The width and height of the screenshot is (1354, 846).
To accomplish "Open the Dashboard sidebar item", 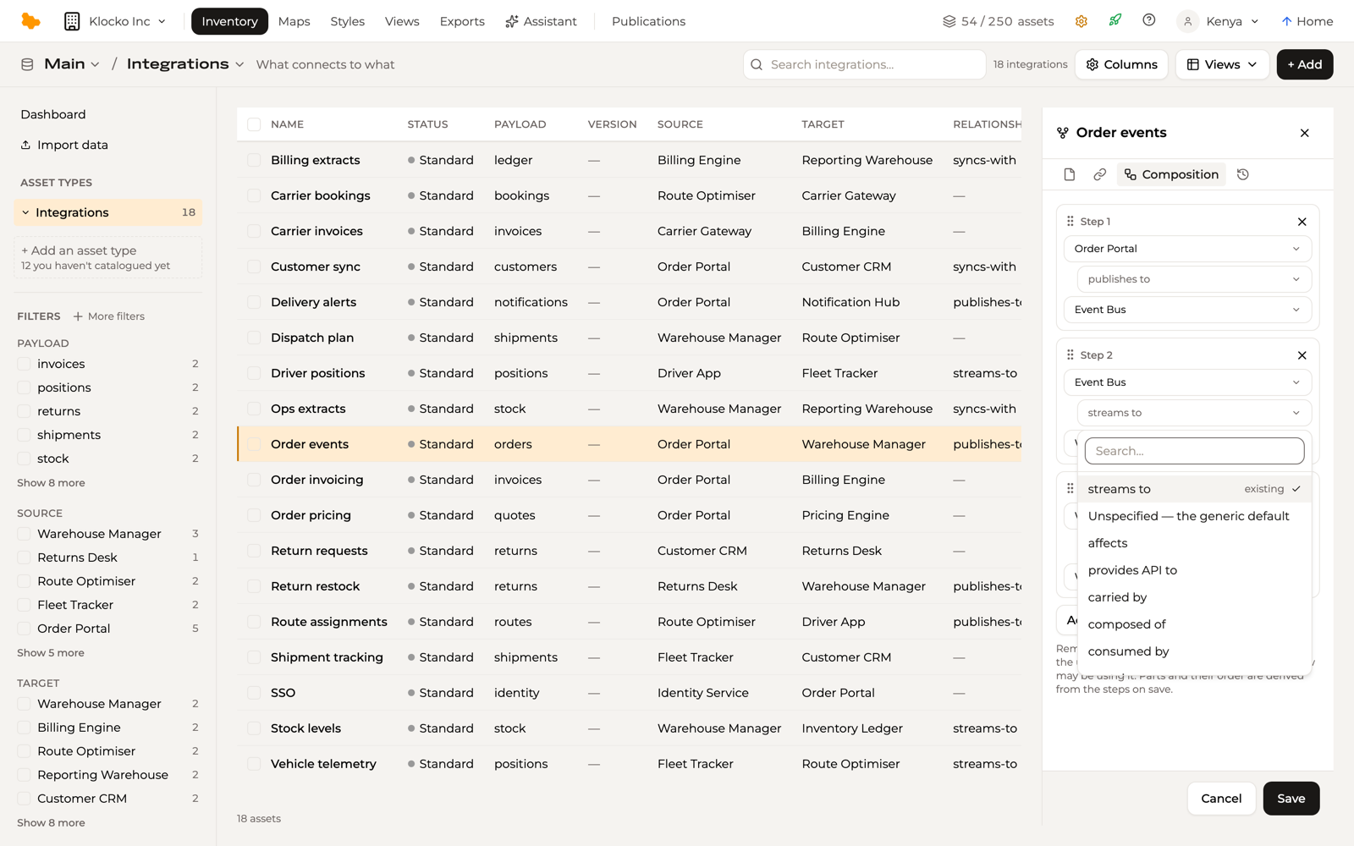I will coord(53,114).
